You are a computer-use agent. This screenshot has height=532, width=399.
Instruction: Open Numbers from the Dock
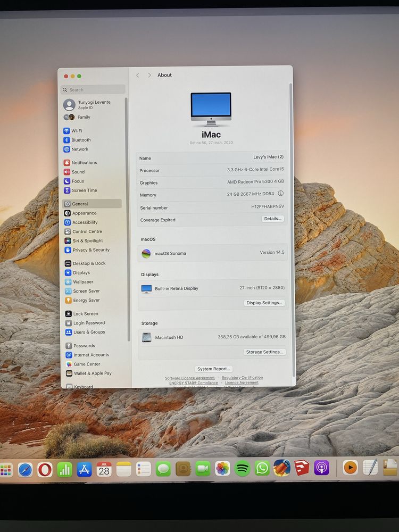[x=64, y=470]
